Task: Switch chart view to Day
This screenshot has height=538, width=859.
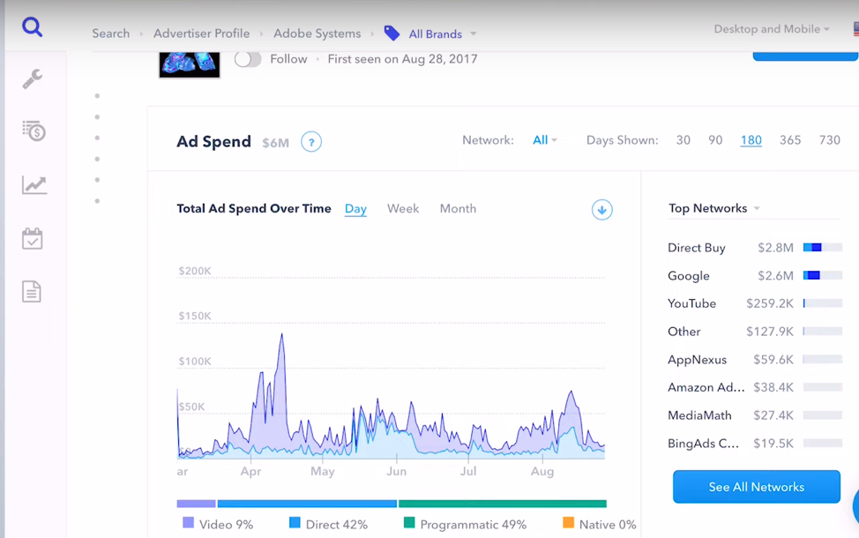Action: pos(355,209)
